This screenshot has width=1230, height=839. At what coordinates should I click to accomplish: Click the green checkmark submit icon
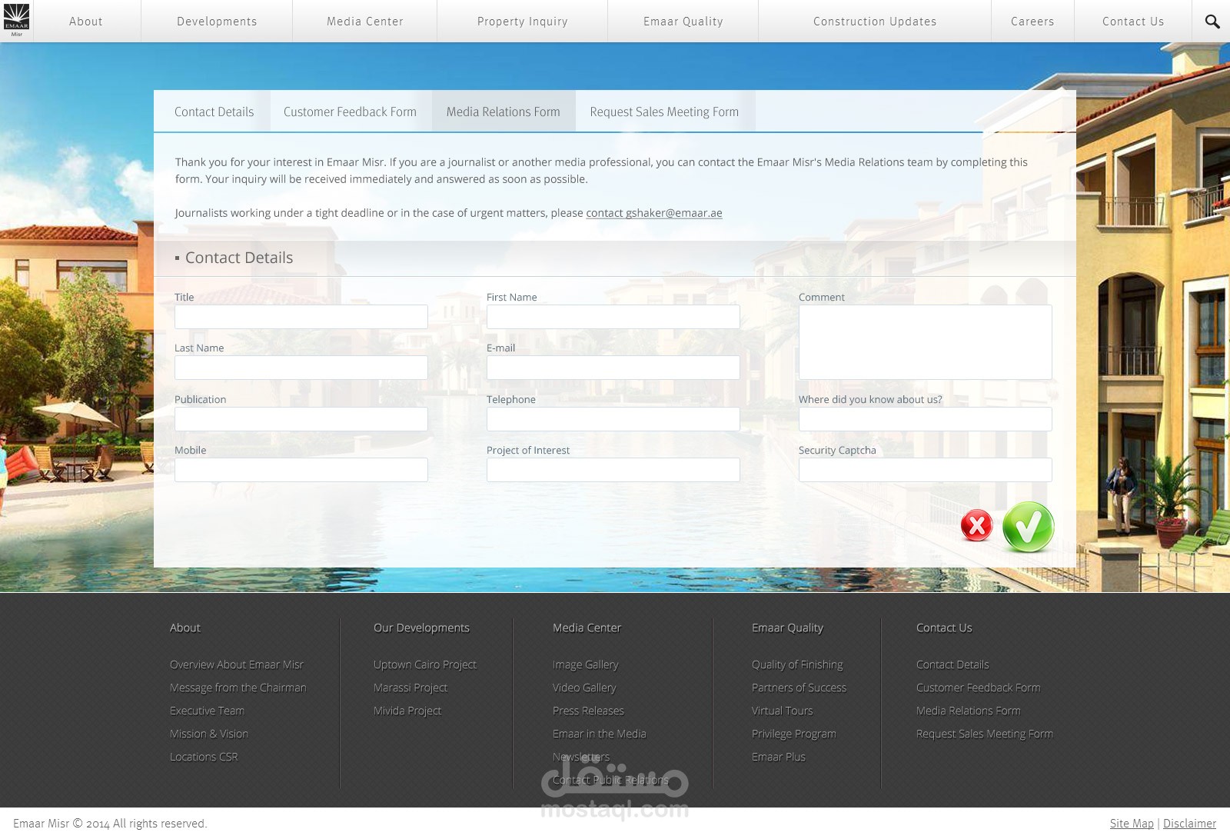coord(1029,528)
